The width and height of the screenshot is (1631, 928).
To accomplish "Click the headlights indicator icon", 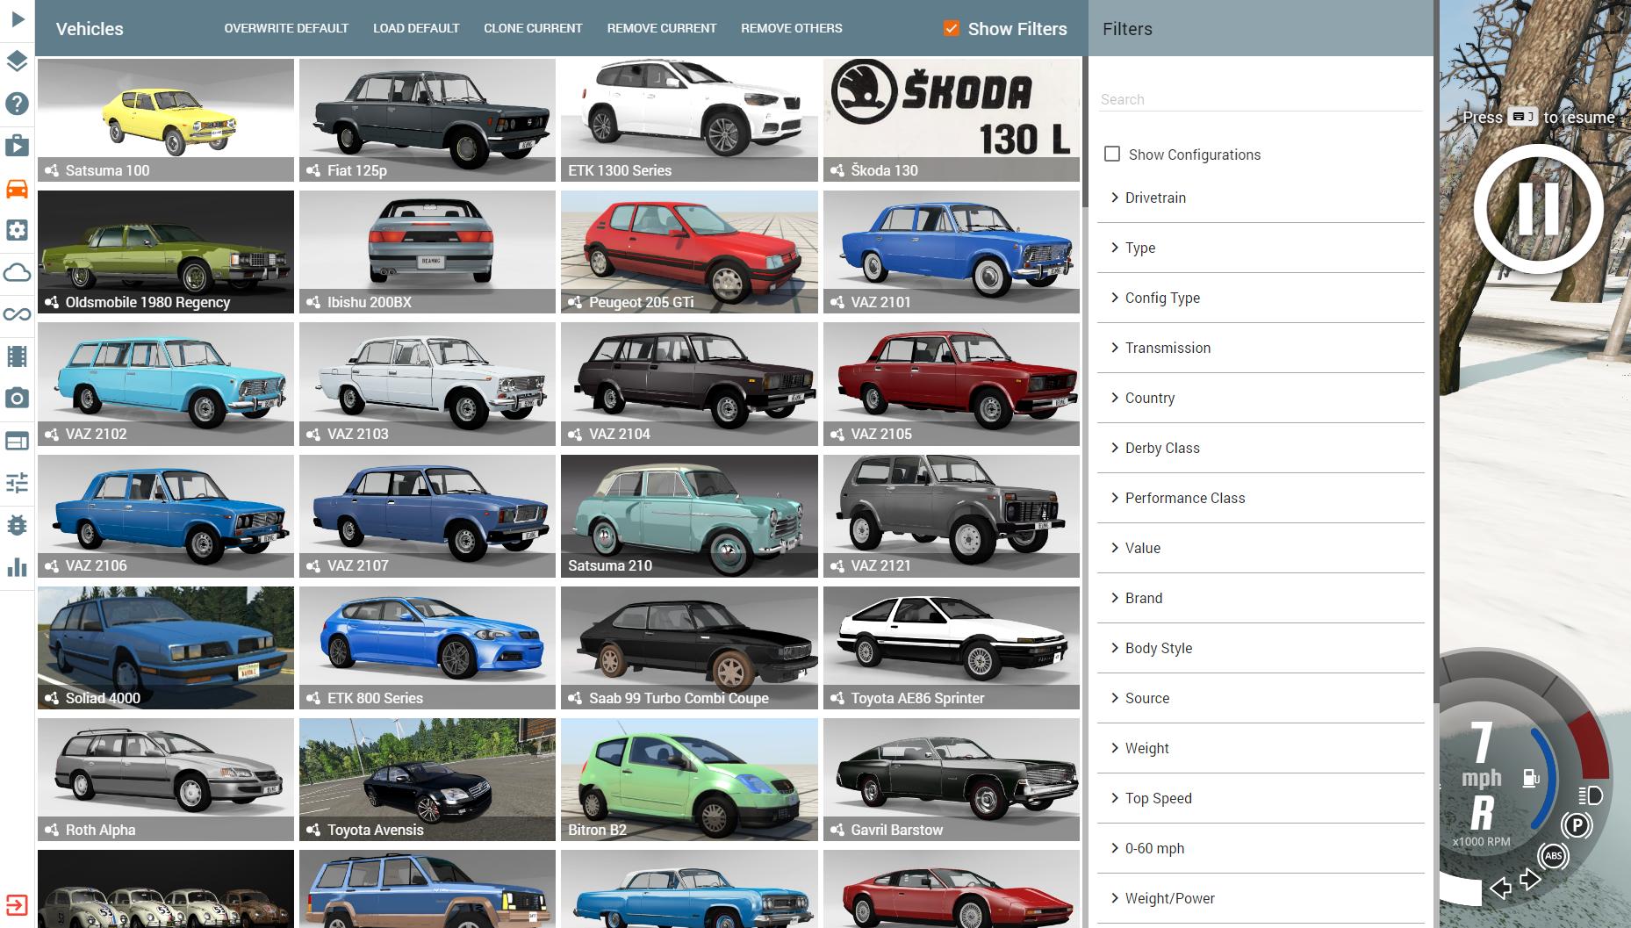I will point(1590,795).
